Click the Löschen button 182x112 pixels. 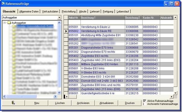point(60,103)
